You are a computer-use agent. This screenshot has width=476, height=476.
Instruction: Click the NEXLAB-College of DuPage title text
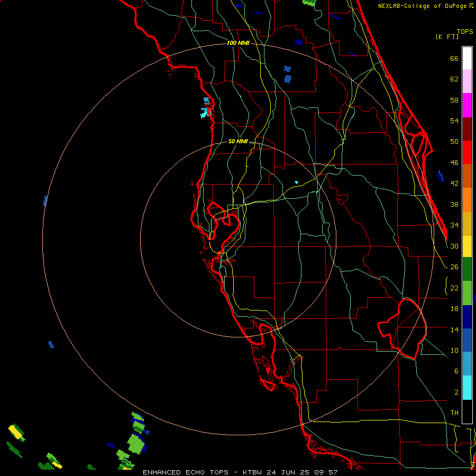(x=422, y=6)
